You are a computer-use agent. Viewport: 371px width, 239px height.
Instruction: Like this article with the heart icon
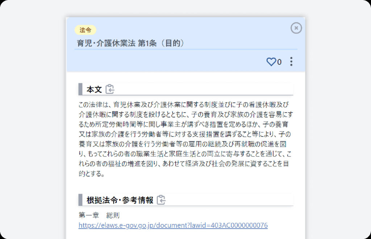click(271, 62)
